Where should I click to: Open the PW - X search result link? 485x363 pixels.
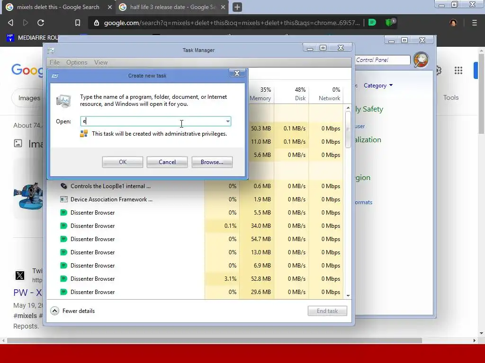pyautogui.click(x=27, y=293)
